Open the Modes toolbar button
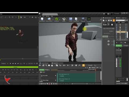Screen dimensions: 129x97 pos(64,19)
